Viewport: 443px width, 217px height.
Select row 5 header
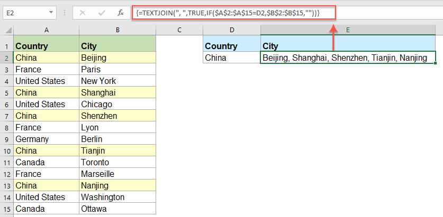(x=6, y=92)
